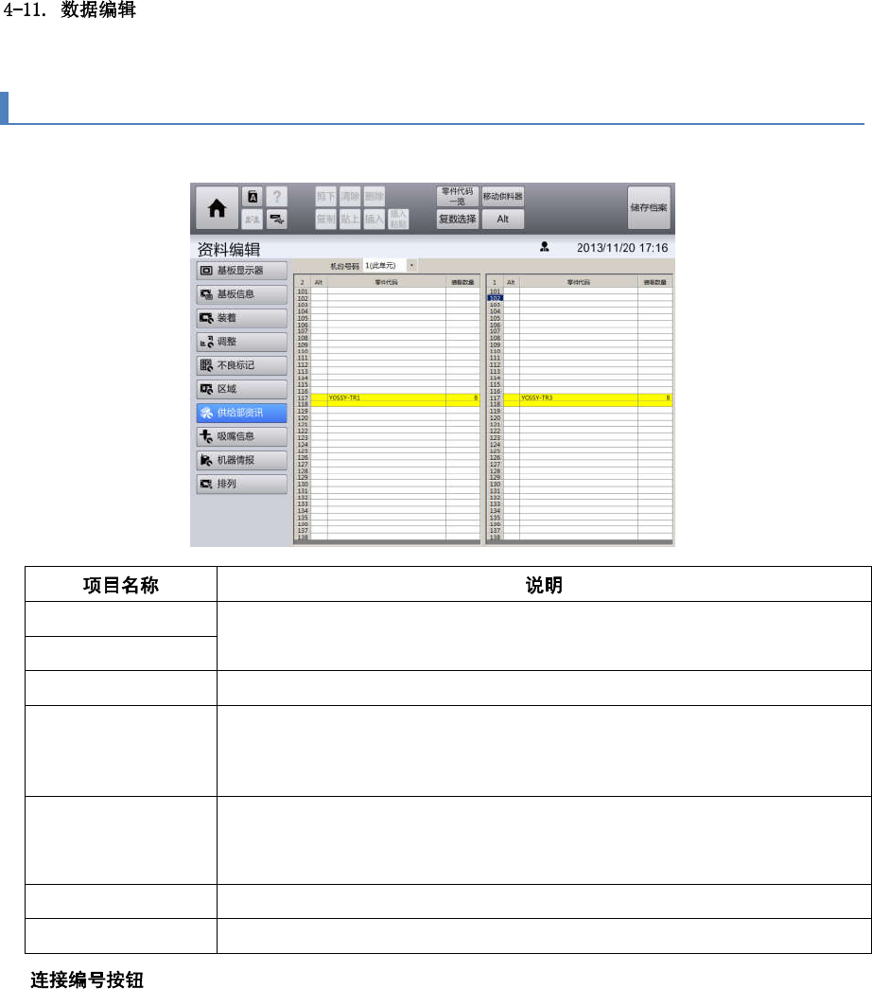This screenshot has height=989, width=872.
Task: Click quantity value 8 in right table
Action: 655,398
